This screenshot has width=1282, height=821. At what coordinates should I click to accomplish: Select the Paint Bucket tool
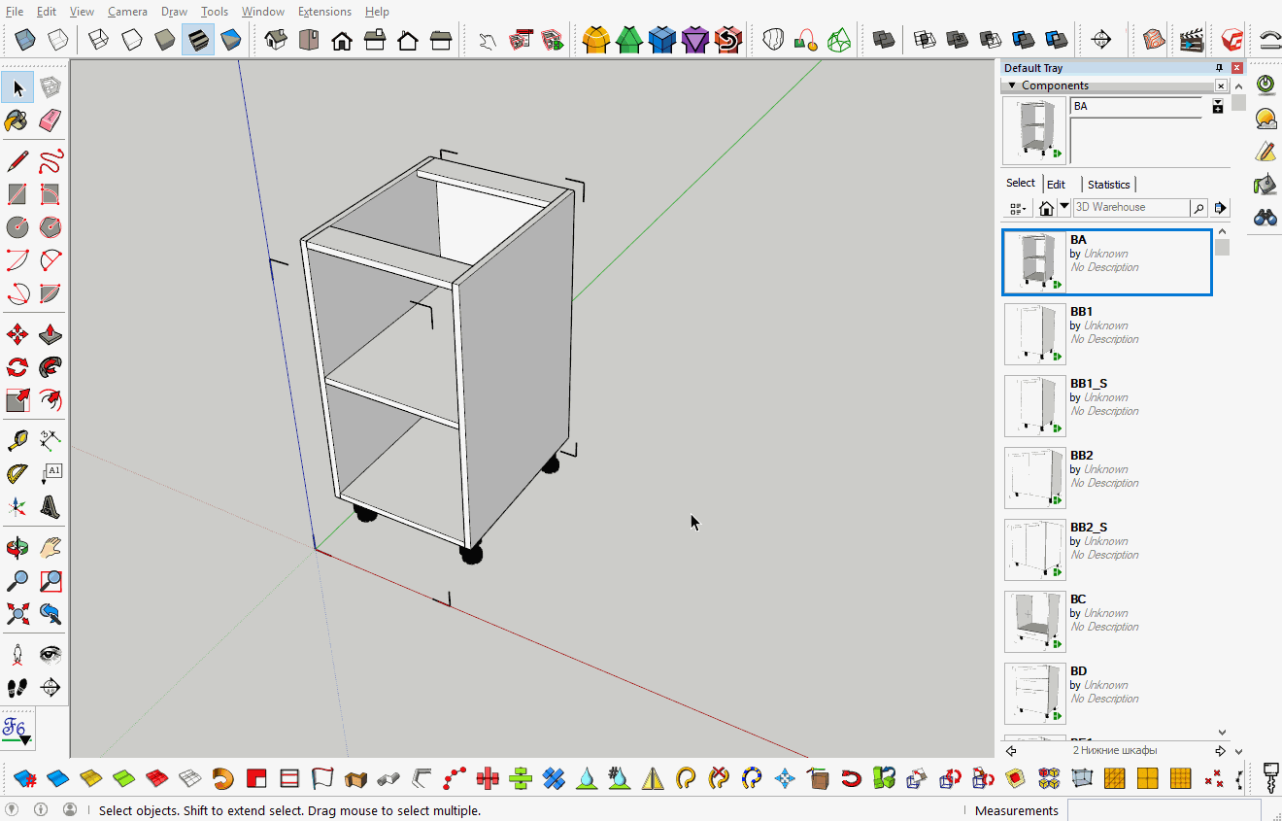17,120
